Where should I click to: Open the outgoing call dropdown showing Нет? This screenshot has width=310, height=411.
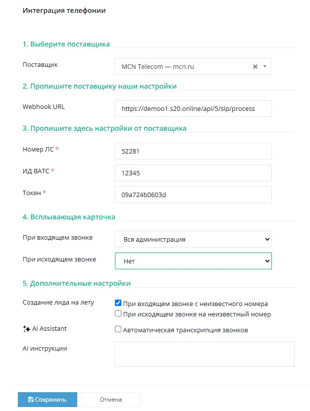[x=193, y=261]
